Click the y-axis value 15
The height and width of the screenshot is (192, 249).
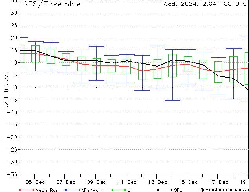click(14, 50)
